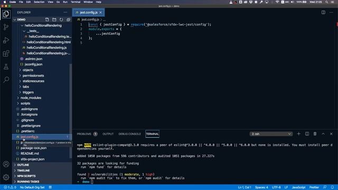This screenshot has height=190, width=338.
Task: Expand the OUTLINE section
Action: click(42, 165)
